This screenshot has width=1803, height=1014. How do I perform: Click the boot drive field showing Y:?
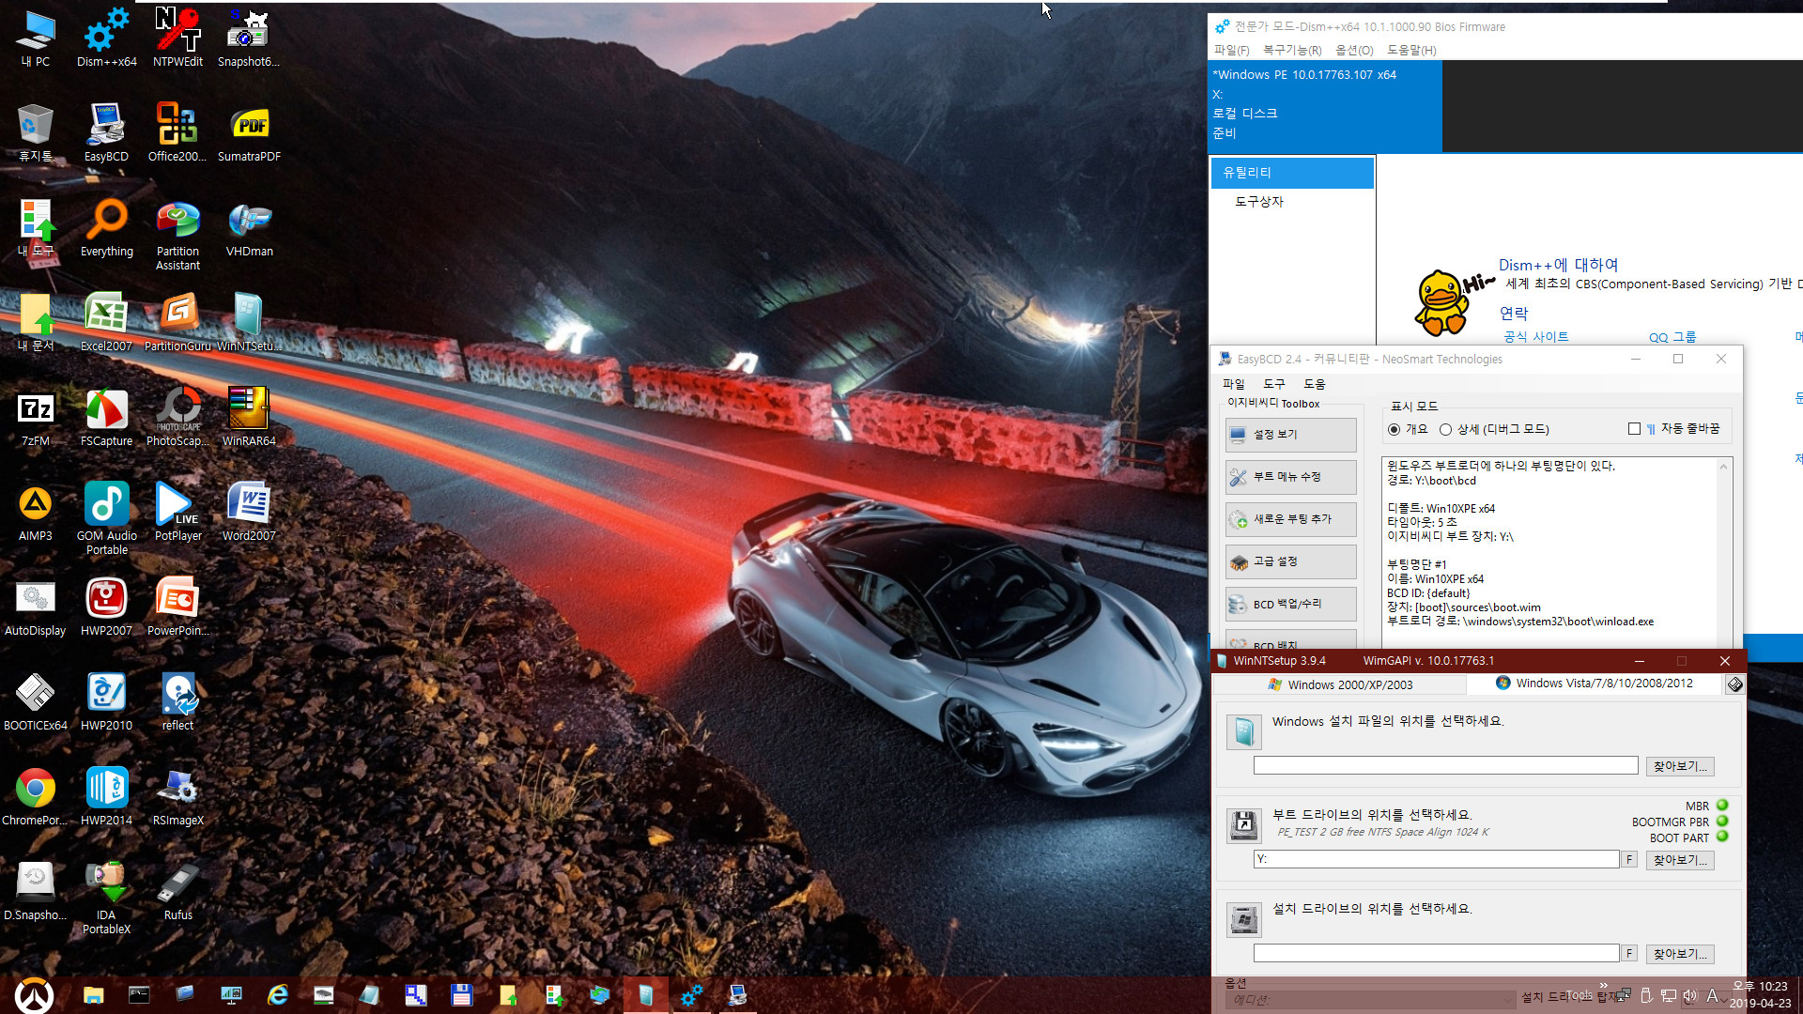(1436, 860)
